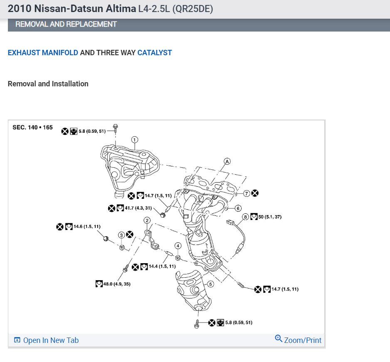Click the Zoom/Print link
The height and width of the screenshot is (362, 390).
(x=303, y=340)
